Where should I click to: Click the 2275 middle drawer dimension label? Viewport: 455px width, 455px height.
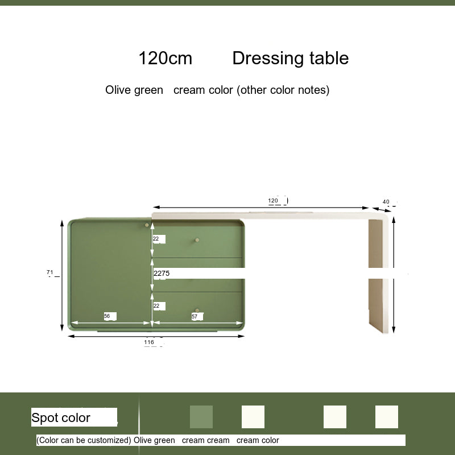click(x=162, y=273)
